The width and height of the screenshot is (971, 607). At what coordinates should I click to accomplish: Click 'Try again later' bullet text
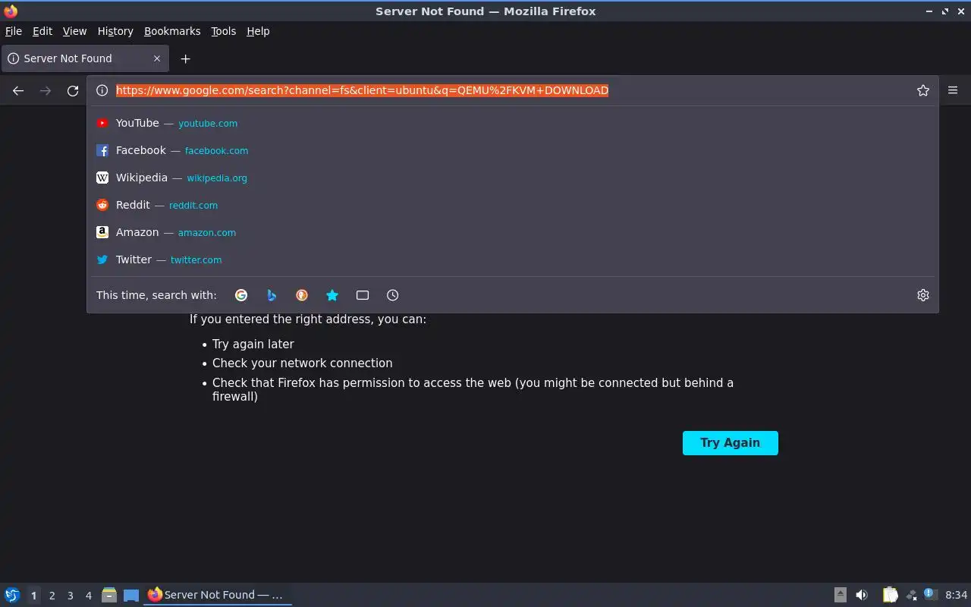point(253,344)
